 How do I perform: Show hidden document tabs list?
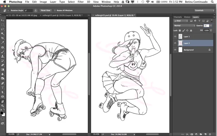tap(89, 15)
